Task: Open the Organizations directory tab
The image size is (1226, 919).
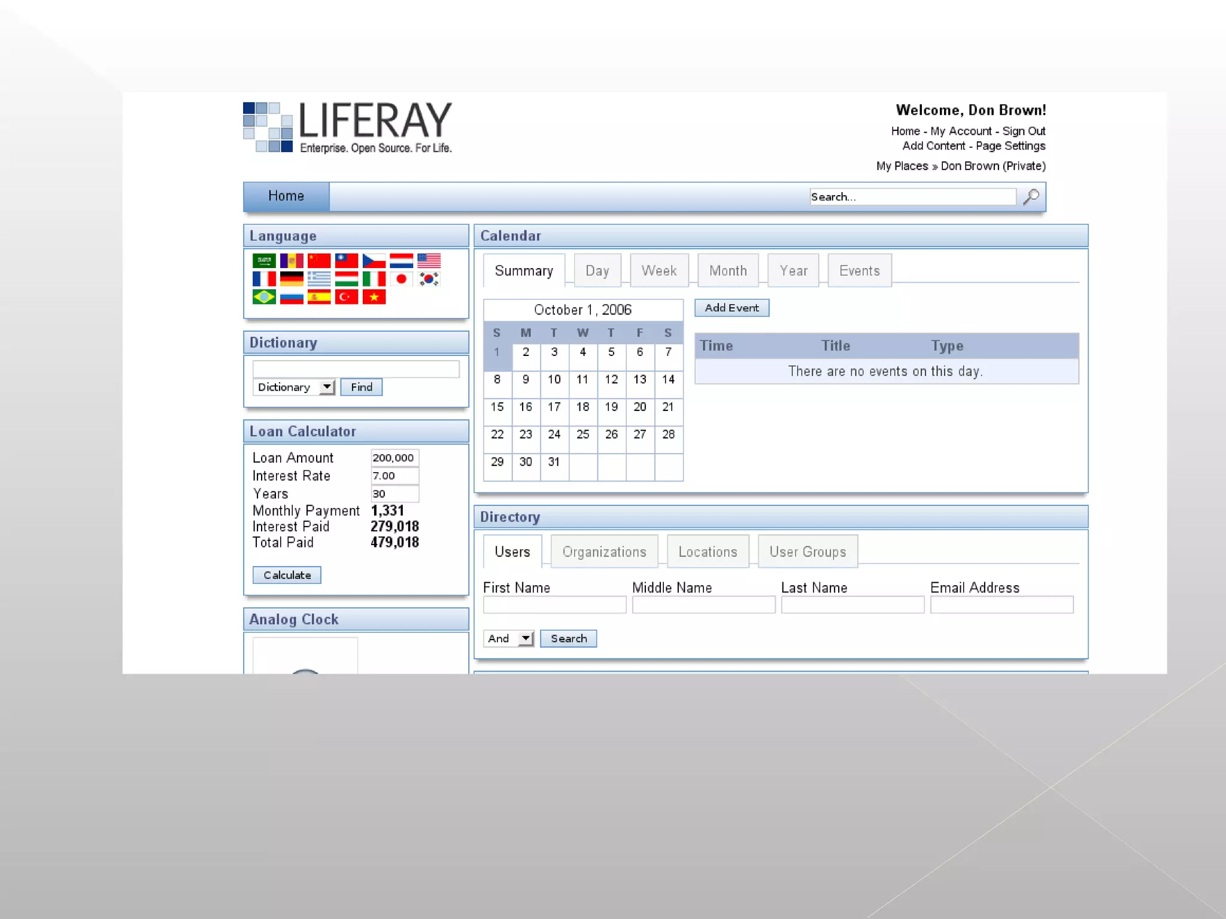Action: tap(604, 552)
